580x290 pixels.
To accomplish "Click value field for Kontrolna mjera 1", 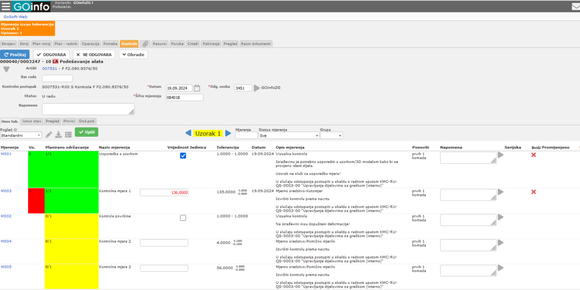I will coord(164,192).
